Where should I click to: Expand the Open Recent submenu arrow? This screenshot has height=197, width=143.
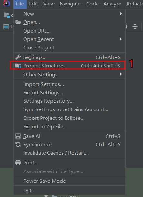coord(121,39)
